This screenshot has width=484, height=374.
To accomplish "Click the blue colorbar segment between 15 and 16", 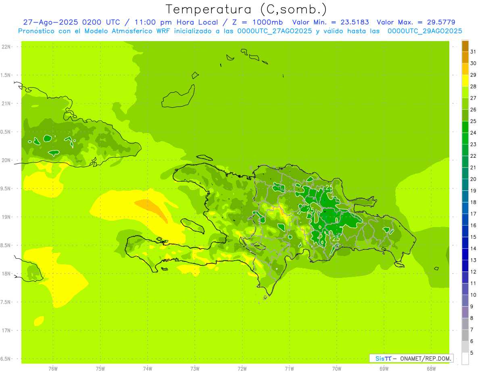I will [465, 231].
